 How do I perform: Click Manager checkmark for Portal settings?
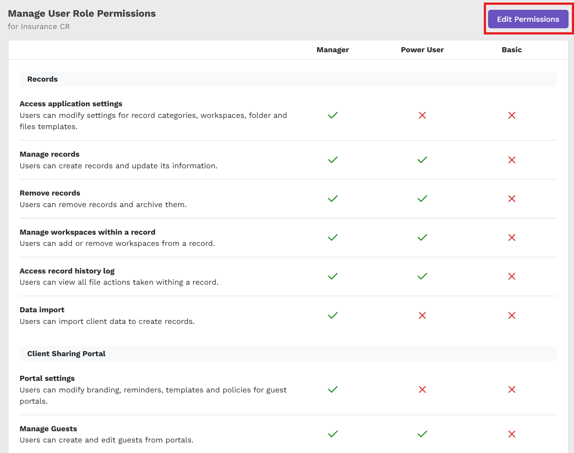(x=333, y=390)
